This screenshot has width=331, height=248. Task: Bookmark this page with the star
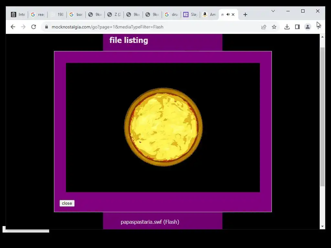[274, 27]
